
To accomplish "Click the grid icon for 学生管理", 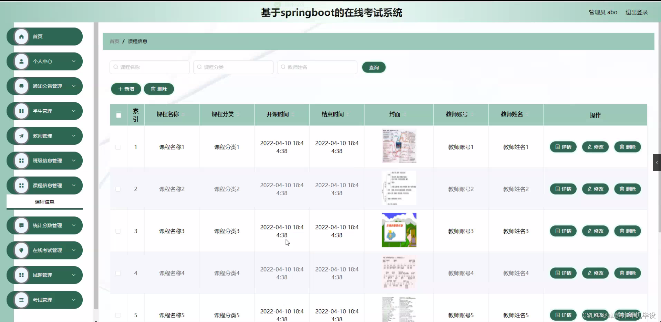I will (21, 111).
